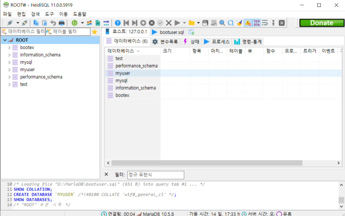Click the Insert row plus icon
This screenshot has height=216, width=345.
[x=143, y=23]
